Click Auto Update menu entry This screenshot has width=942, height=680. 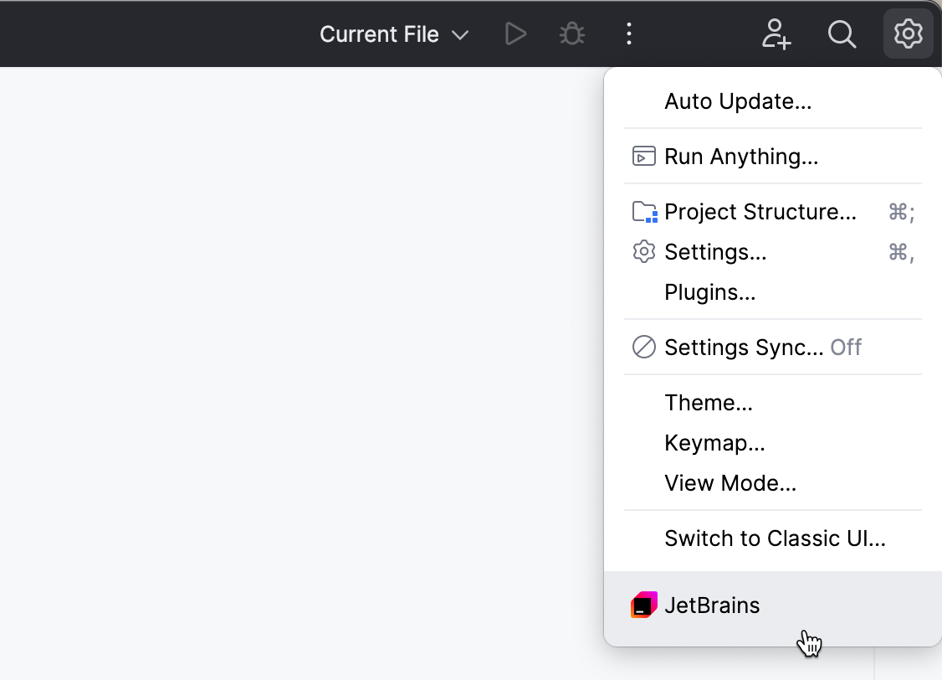738,101
